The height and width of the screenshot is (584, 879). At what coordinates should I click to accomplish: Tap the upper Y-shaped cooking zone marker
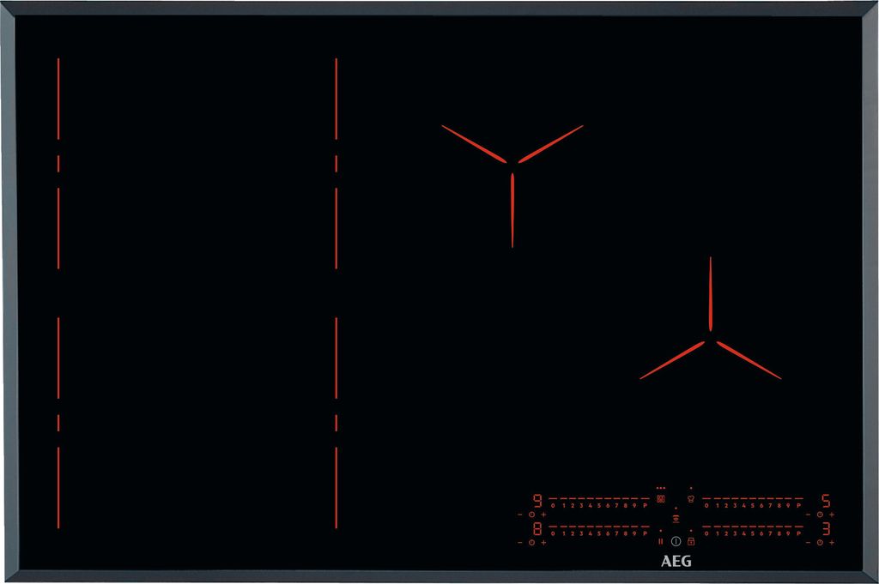tap(512, 166)
